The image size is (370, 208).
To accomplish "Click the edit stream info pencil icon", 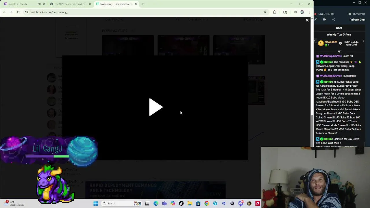I will tap(316, 20).
